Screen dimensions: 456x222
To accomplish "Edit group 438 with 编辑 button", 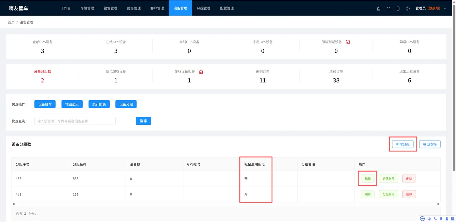I will click(x=368, y=179).
